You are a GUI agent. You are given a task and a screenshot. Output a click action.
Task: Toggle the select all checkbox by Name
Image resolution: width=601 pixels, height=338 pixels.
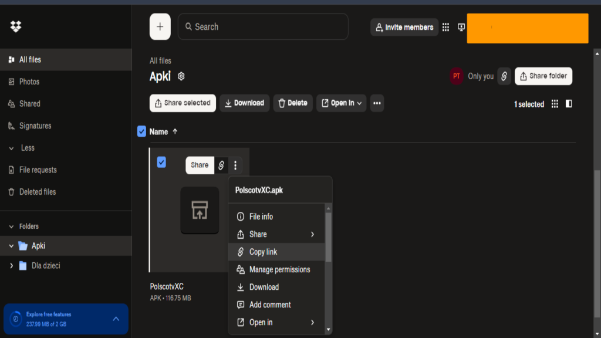pyautogui.click(x=141, y=131)
